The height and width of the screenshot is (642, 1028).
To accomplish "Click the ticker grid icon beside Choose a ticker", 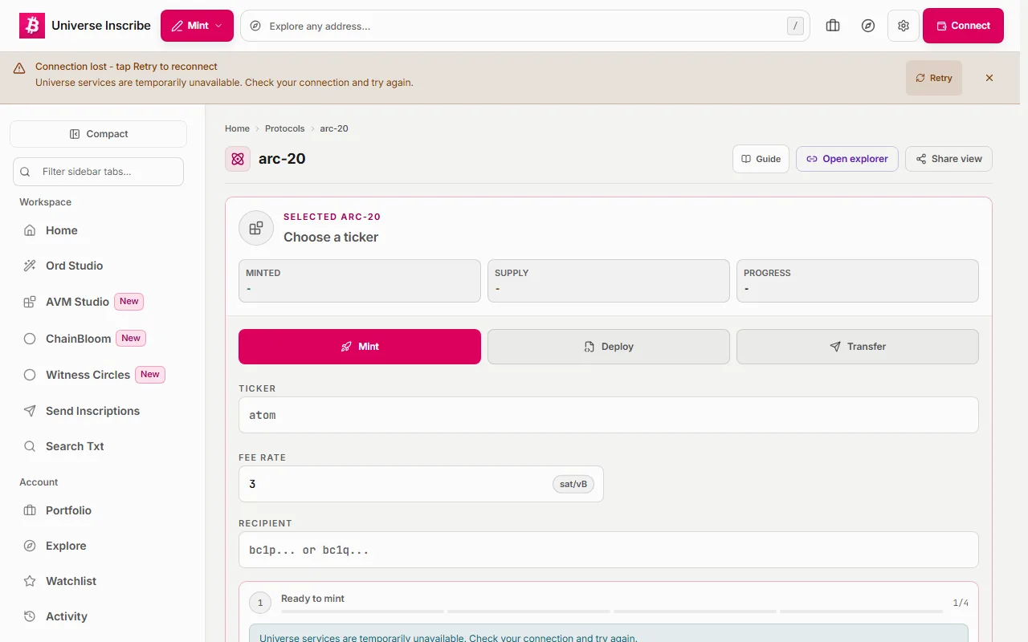I will click(x=256, y=228).
